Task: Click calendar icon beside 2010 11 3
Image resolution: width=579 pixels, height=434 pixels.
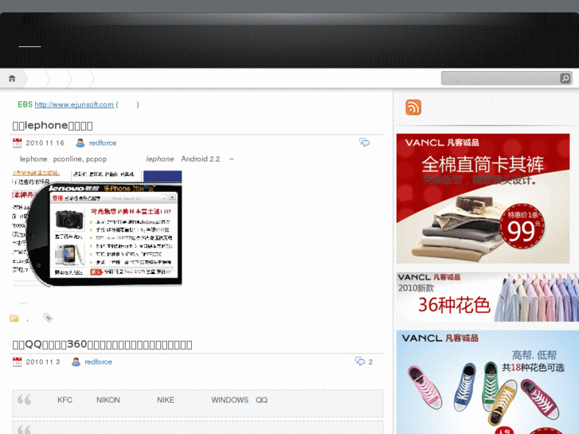Action: [x=17, y=362]
